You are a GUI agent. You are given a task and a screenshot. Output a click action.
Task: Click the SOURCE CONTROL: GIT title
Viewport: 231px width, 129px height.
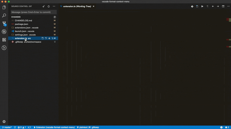point(22,6)
